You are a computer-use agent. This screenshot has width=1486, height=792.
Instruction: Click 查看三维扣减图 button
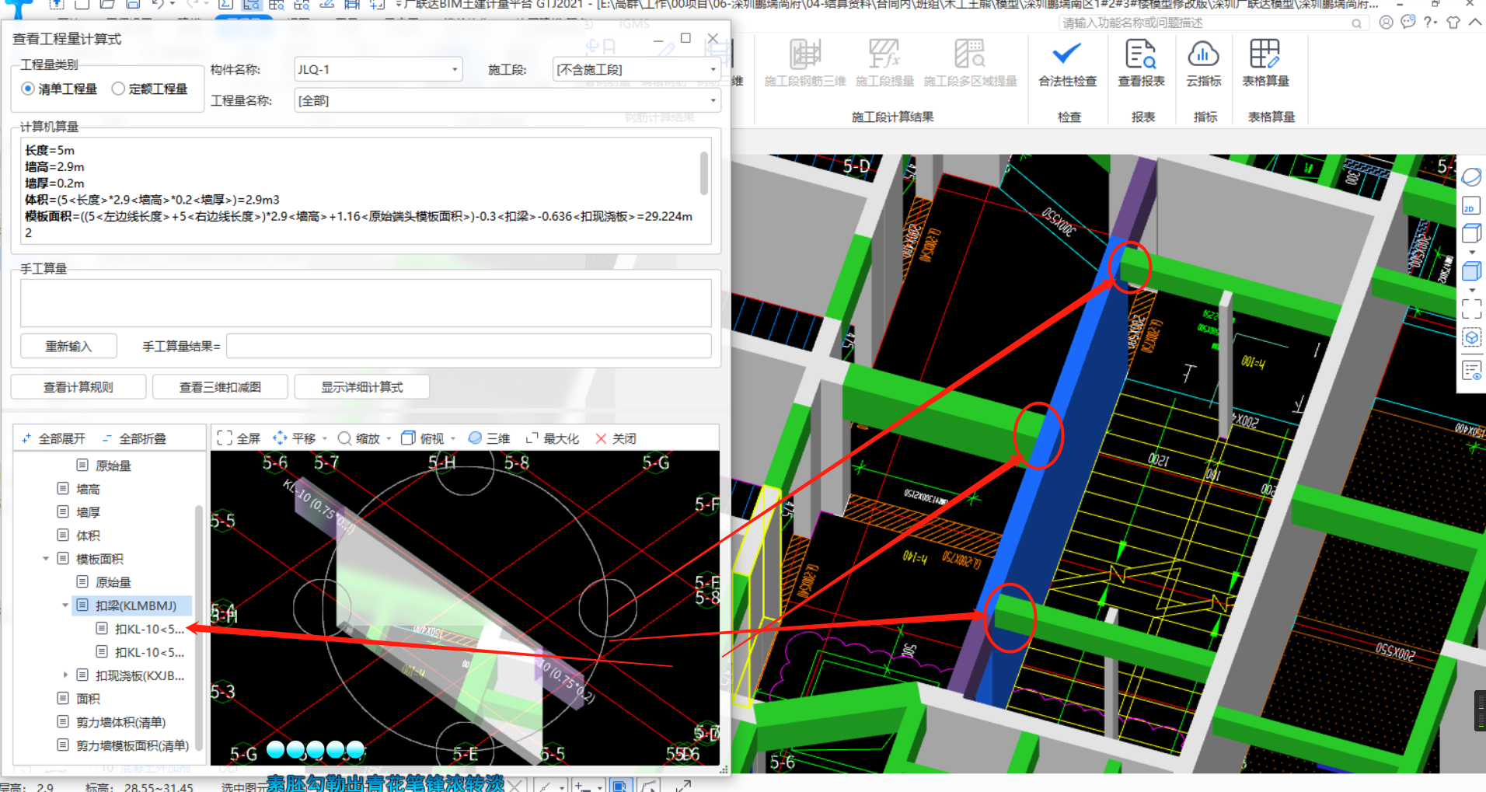pyautogui.click(x=220, y=387)
